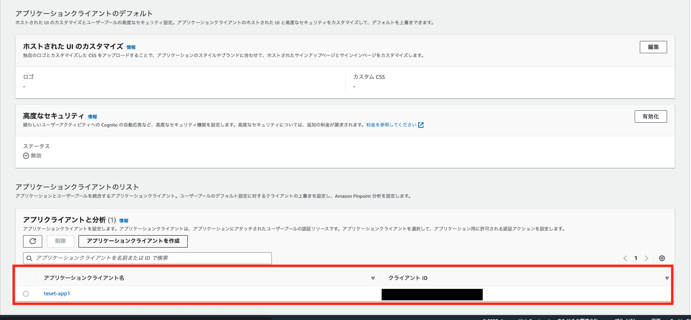Open 情報 link beside ホストされた UI のカスタマイズ
The image size is (691, 320).
click(131, 47)
